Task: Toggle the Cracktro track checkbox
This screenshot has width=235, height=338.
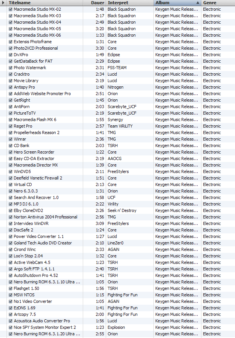Action: [x=10, y=74]
